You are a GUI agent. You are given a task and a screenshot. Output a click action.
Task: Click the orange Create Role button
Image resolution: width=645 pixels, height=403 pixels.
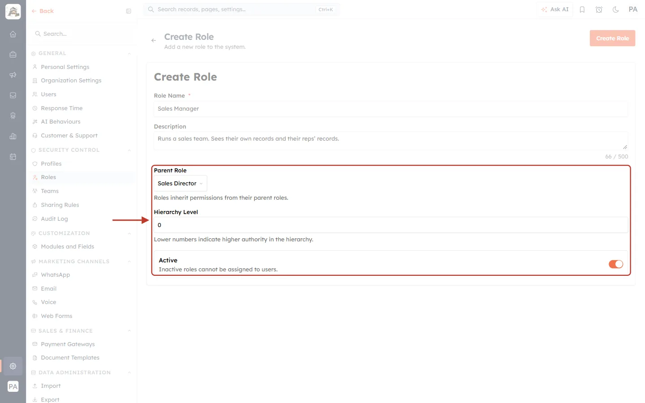point(612,39)
